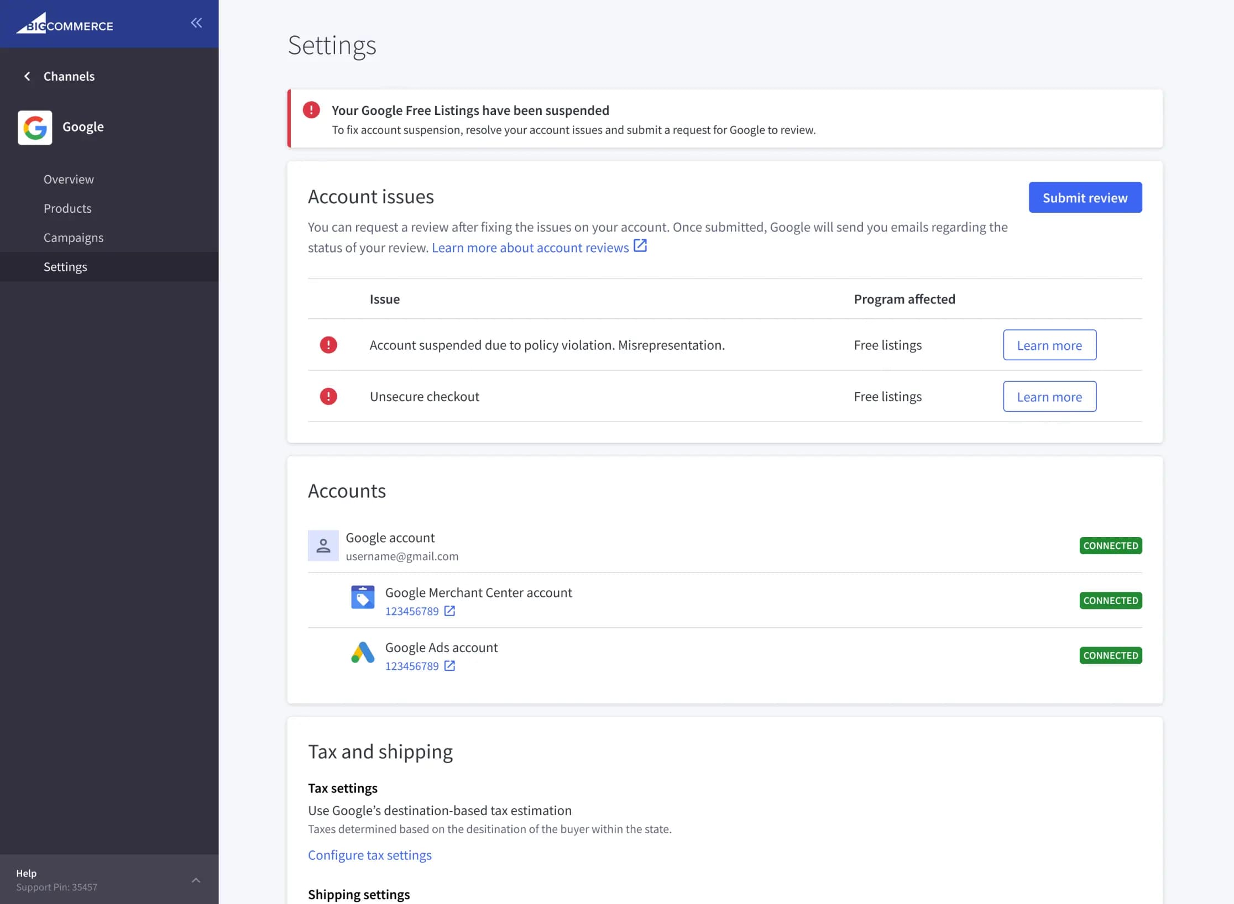Learn more about Misrepresentation suspension

pos(1049,345)
